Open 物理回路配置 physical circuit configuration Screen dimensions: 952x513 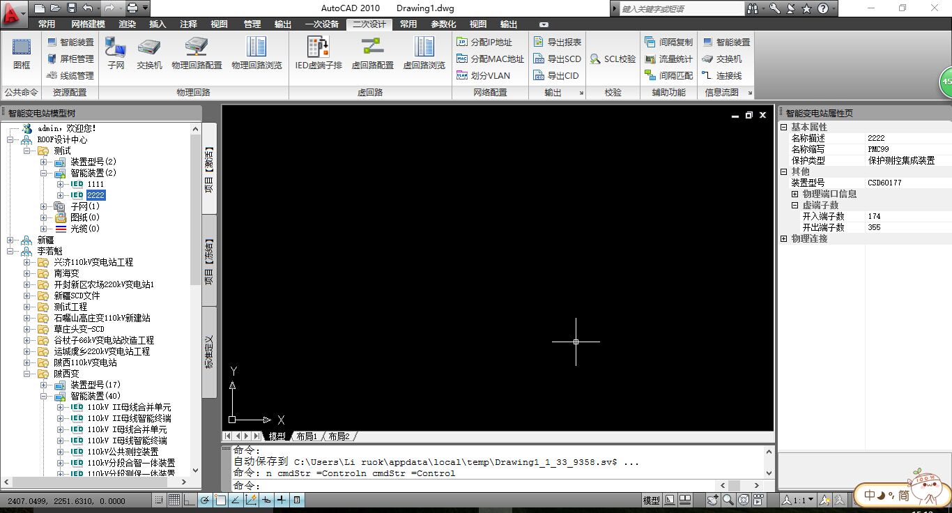click(x=197, y=53)
